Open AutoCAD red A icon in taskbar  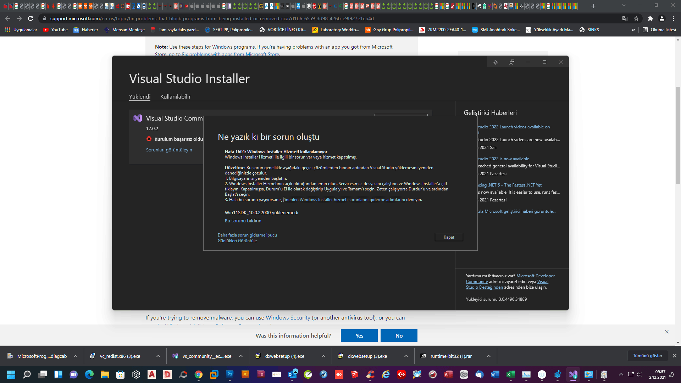pyautogui.click(x=152, y=374)
